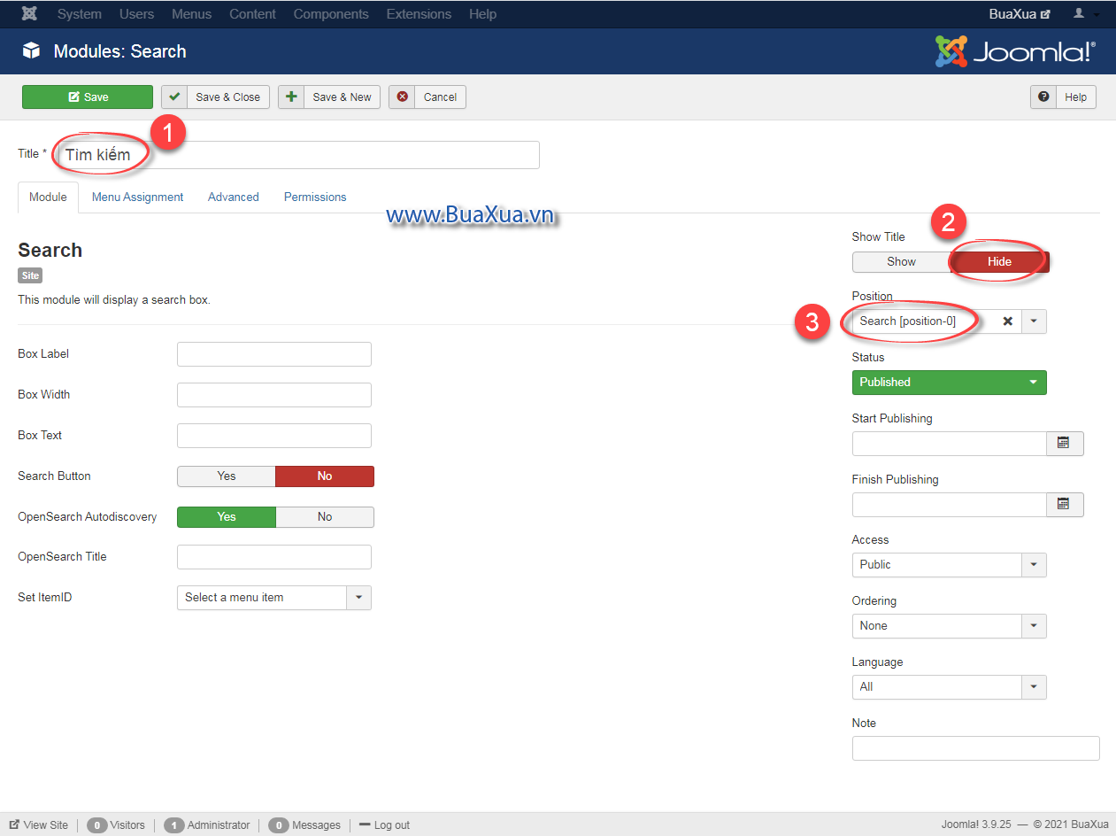Enable OpenSearch Autodiscovery with Yes
1116x836 pixels.
(227, 517)
